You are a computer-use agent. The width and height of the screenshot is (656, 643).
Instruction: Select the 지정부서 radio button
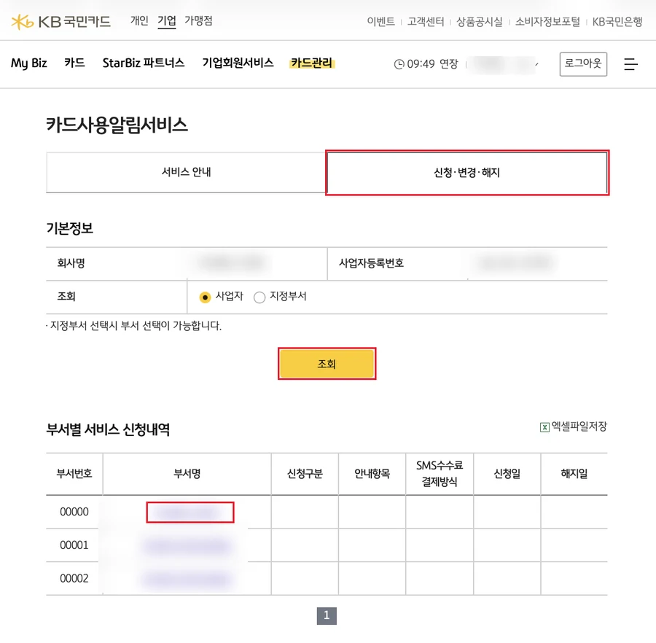(x=259, y=297)
